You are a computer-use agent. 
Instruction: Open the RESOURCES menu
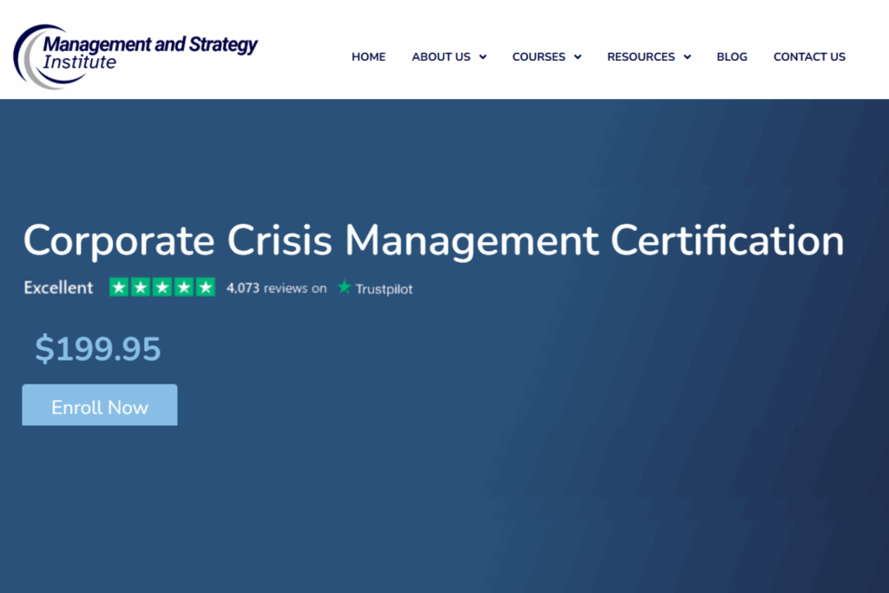tap(641, 57)
